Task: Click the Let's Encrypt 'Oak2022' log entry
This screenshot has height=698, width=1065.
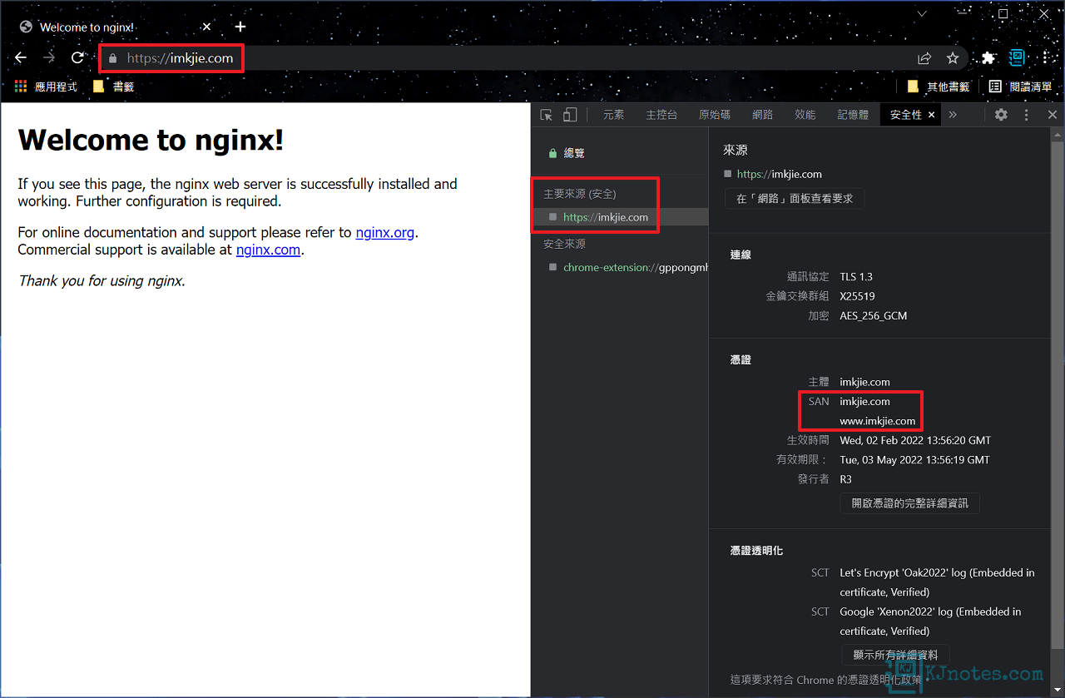Action: [938, 582]
